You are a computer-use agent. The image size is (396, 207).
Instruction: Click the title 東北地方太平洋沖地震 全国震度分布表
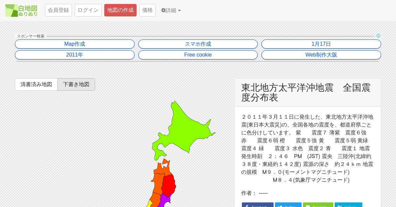coord(306,92)
